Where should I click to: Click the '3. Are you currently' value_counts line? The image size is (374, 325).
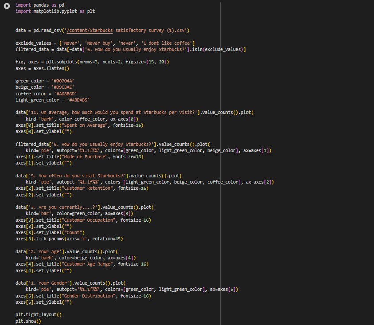point(85,208)
